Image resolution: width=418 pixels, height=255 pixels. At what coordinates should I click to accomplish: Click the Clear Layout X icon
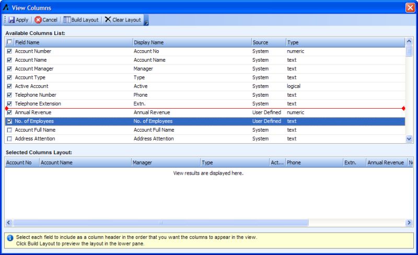(108, 19)
